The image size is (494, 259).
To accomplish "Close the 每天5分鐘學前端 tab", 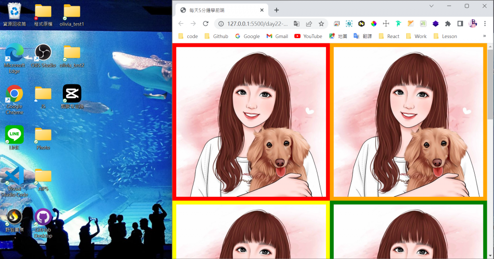I will click(262, 10).
